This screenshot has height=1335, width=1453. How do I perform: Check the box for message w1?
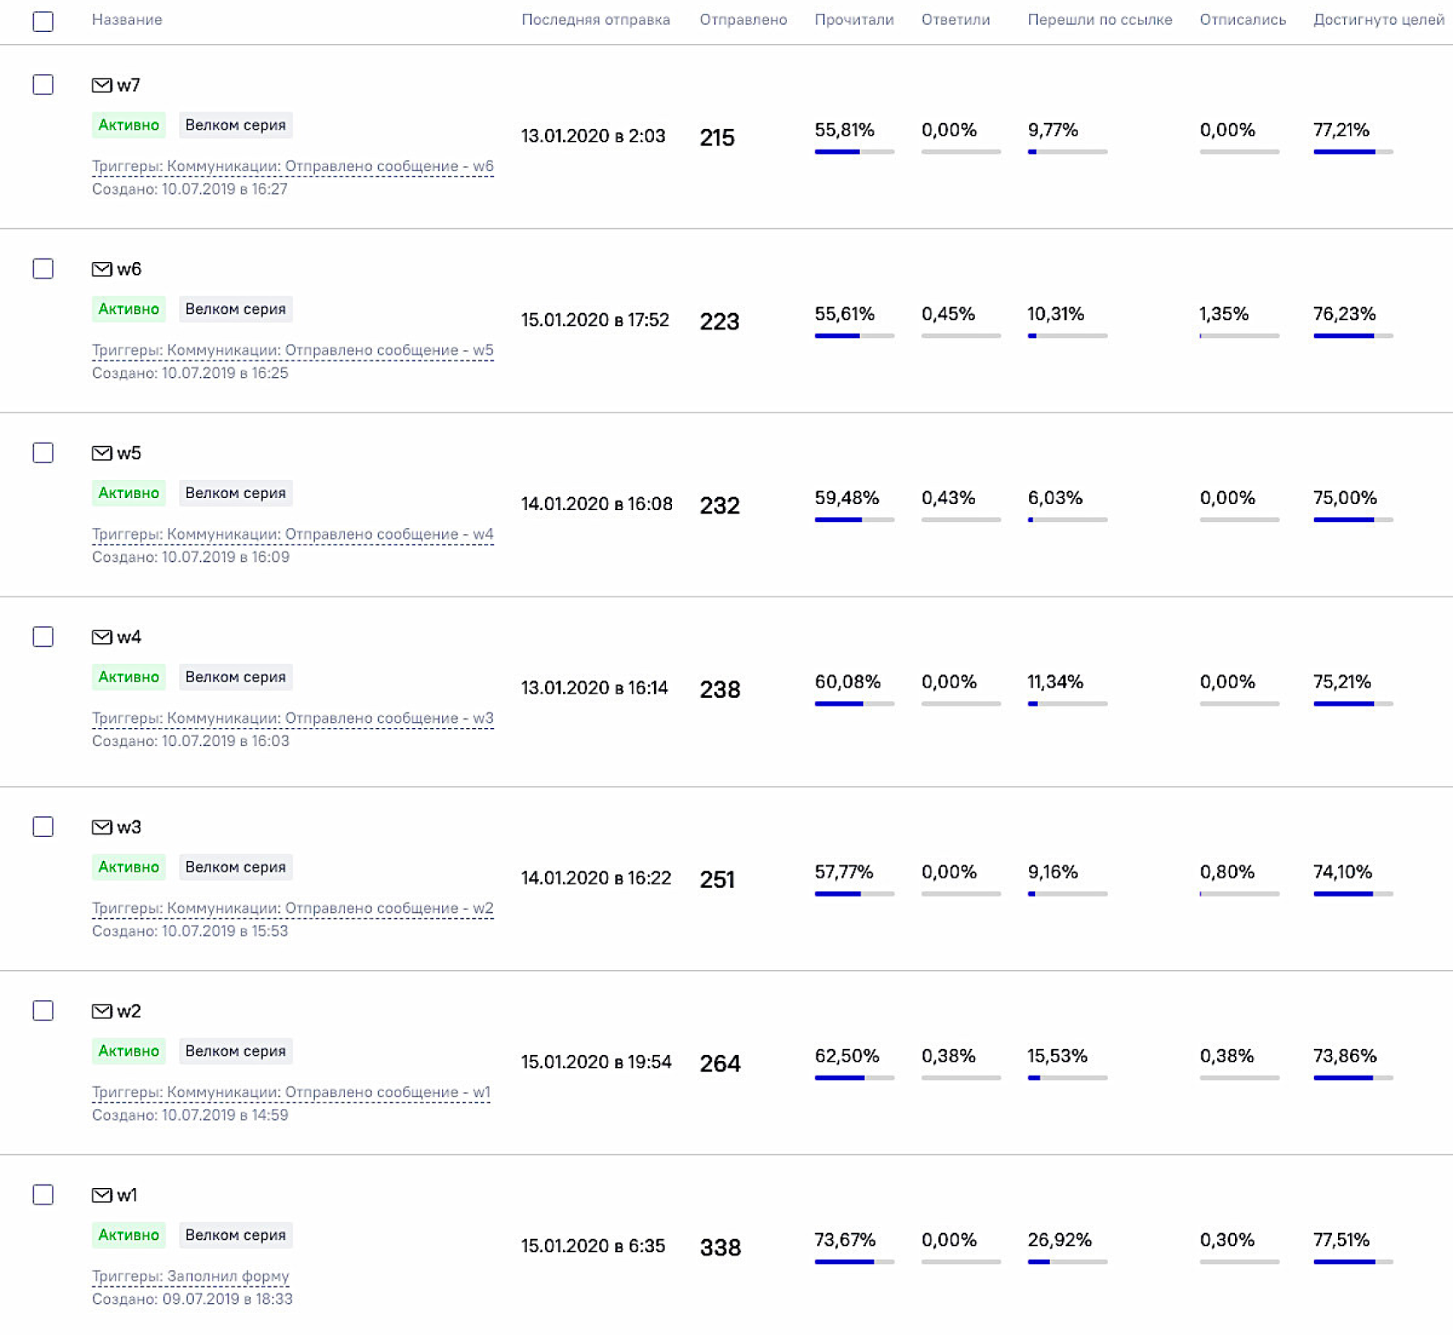point(42,1195)
